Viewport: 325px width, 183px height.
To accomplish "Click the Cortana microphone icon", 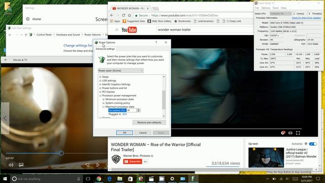I will (79, 178).
